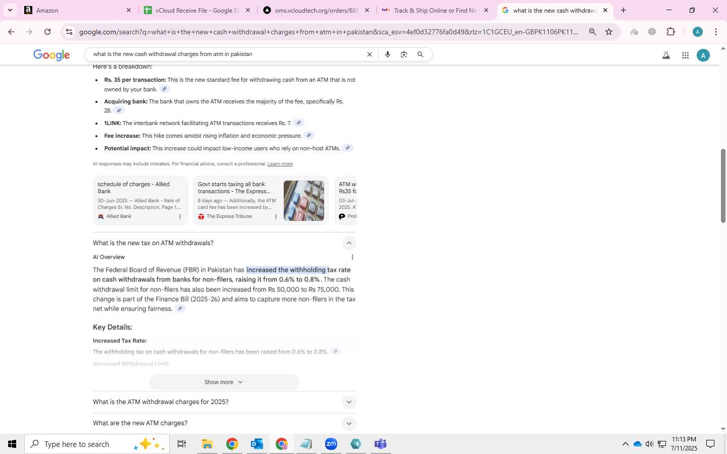The height and width of the screenshot is (454, 727).
Task: Click the taskbar search box
Action: [97, 444]
